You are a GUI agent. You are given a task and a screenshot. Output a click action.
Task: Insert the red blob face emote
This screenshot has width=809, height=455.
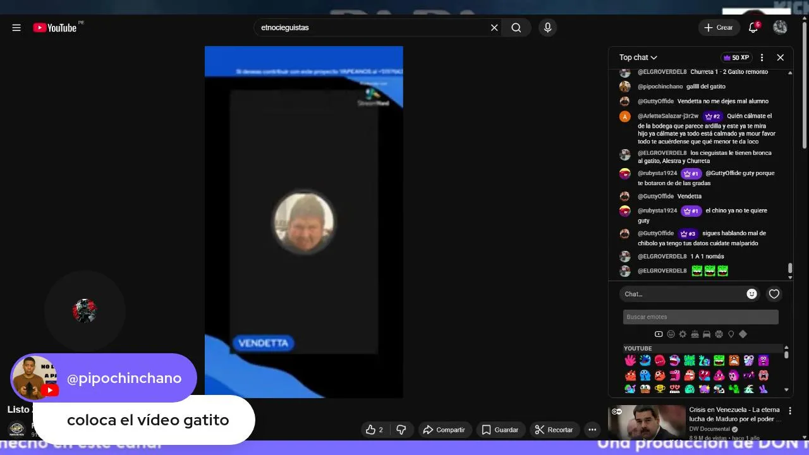click(660, 360)
